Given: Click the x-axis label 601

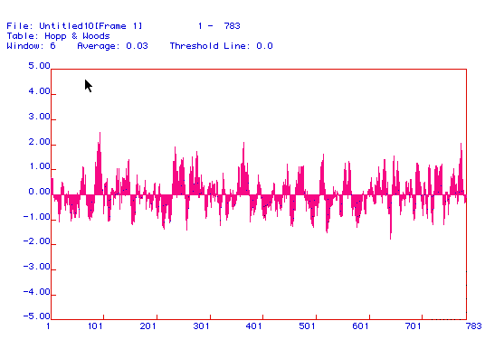Looking at the screenshot, I should point(360,326).
